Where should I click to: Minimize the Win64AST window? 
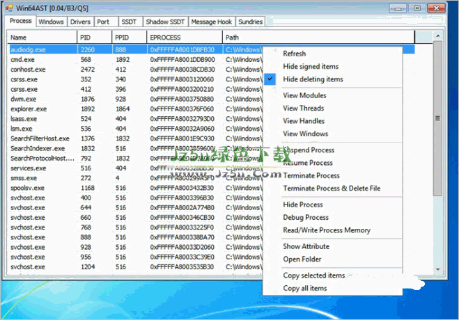(x=398, y=8)
